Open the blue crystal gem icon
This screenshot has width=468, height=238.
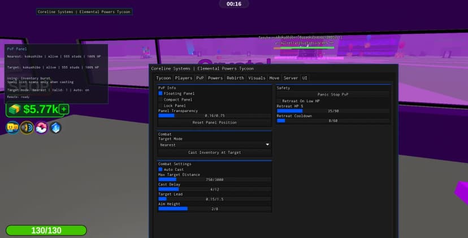point(55,128)
